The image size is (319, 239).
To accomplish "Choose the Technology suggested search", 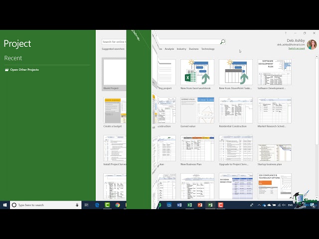I will tap(208, 49).
